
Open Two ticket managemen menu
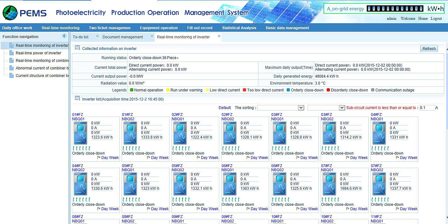pos(110,28)
